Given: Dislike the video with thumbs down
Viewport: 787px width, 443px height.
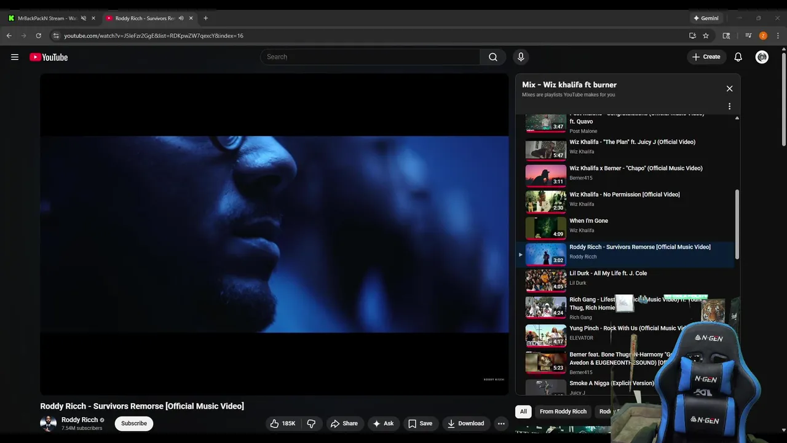Looking at the screenshot, I should [311, 423].
